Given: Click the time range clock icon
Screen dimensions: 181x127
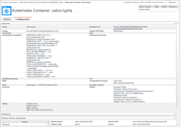Looking at the screenshot, I should coord(124,2).
